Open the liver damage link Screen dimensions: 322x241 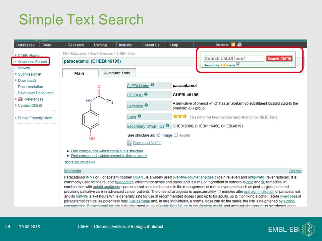(139, 201)
